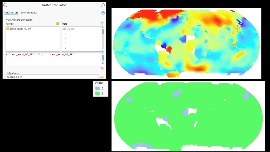The width and height of the screenshot is (270, 152).
Task: Click the Rasters list label
Action: pos(9,24)
